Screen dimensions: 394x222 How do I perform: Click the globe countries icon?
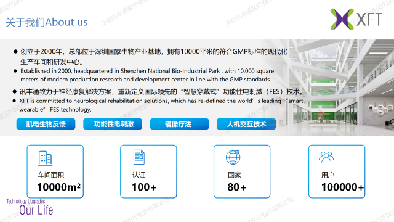click(x=233, y=157)
